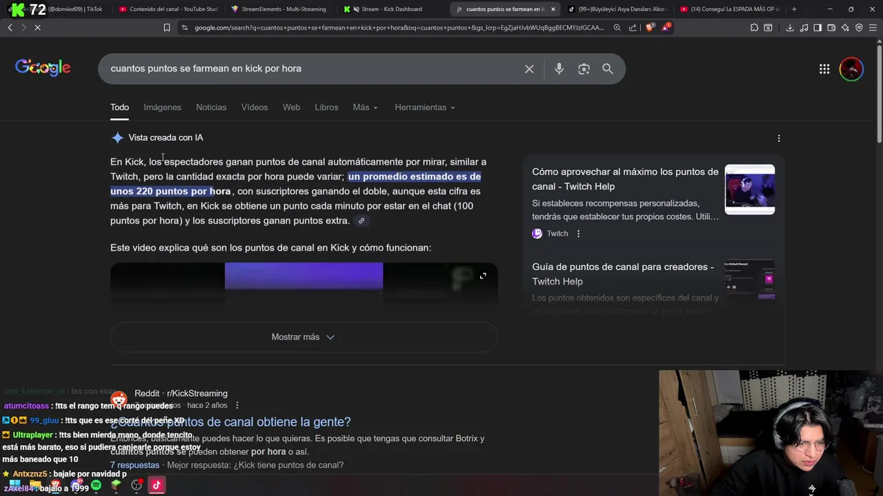Open OBS Studio from taskbar
This screenshot has height=496, width=883.
pyautogui.click(x=137, y=485)
